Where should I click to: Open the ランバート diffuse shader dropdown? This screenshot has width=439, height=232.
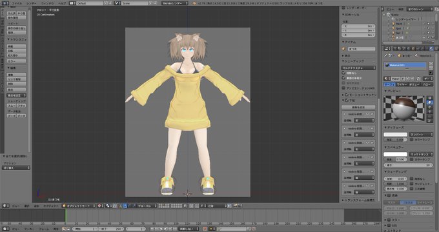point(421,135)
